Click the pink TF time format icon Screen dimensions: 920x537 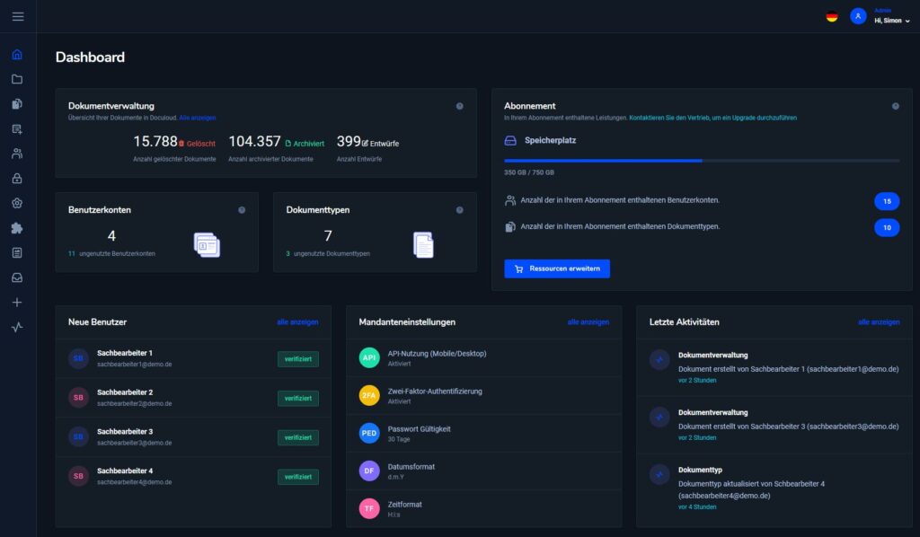[x=369, y=508]
